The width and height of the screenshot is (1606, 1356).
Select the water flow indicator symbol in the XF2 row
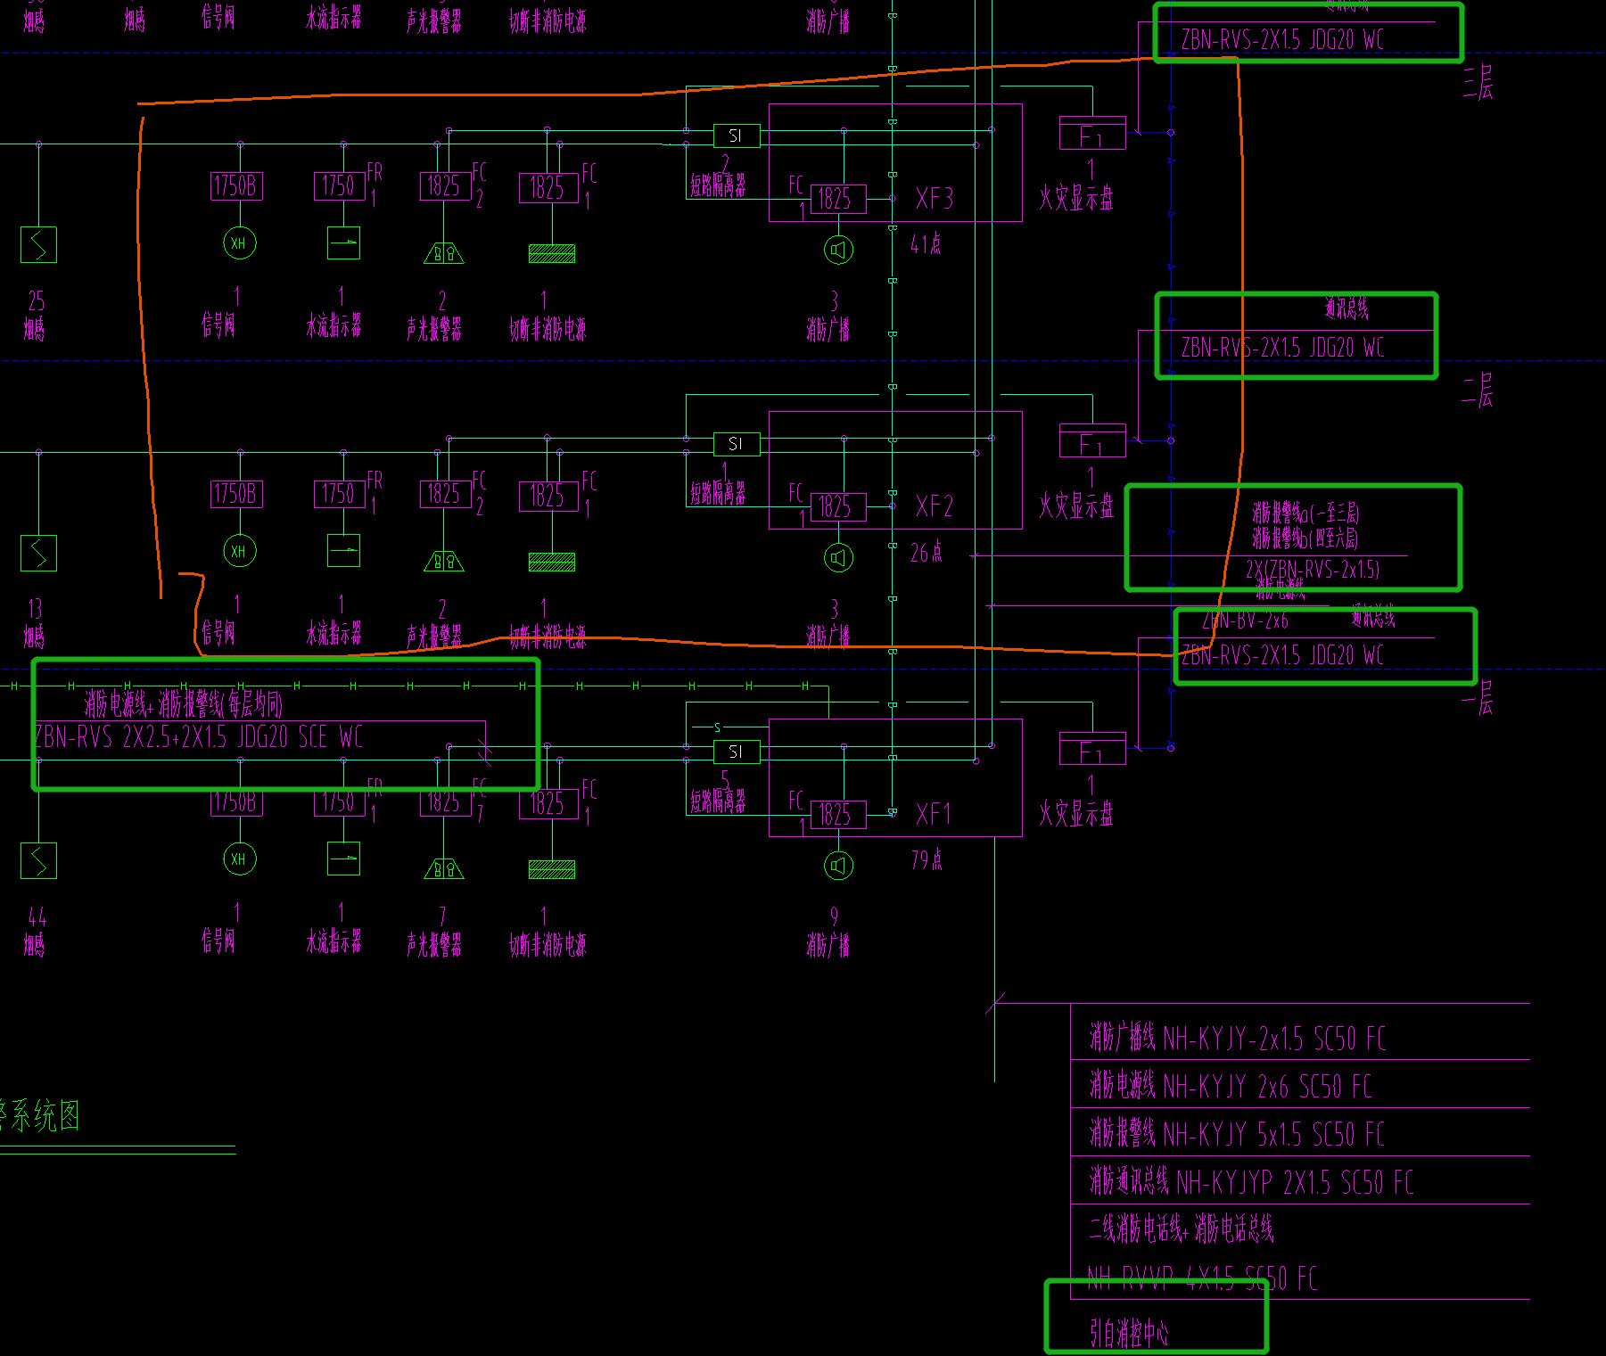(343, 551)
